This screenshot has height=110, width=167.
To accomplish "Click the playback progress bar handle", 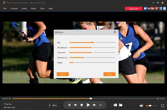I will tap(91, 99).
